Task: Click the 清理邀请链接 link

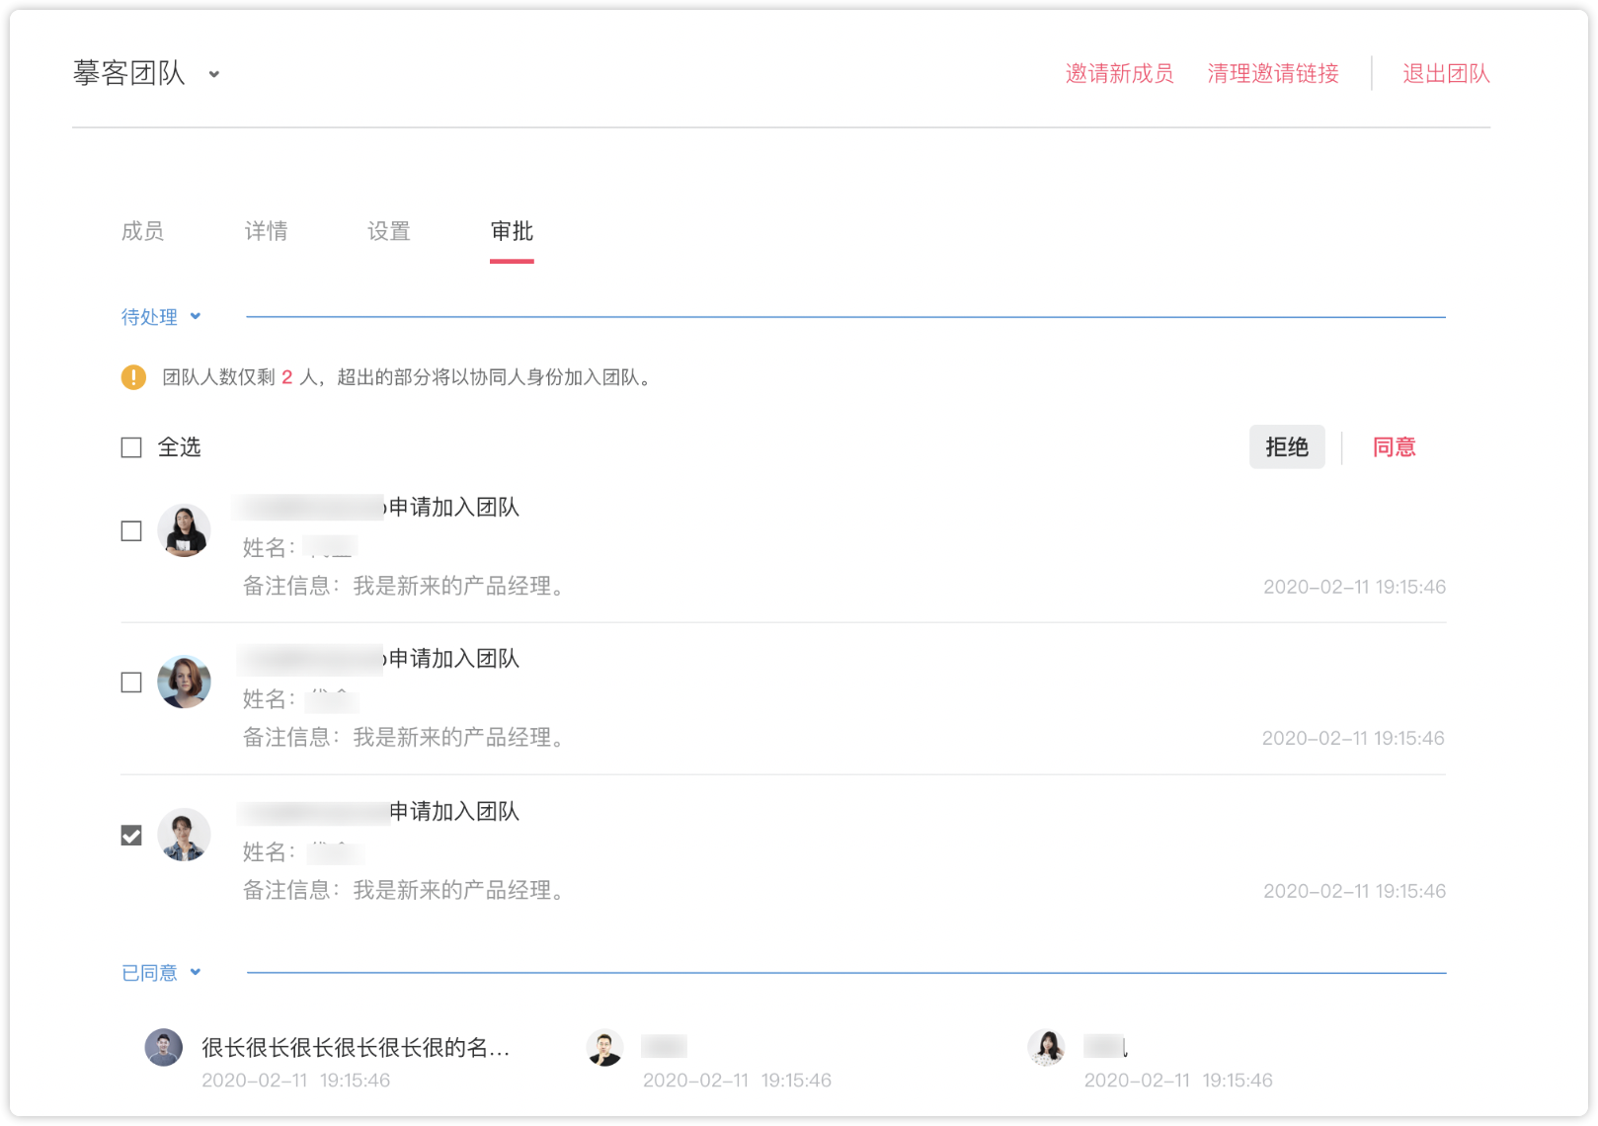Action: click(1273, 73)
